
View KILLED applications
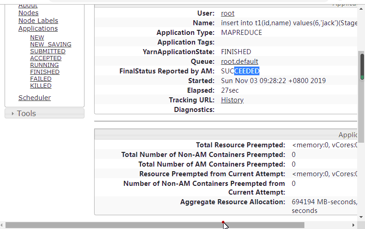(40, 86)
